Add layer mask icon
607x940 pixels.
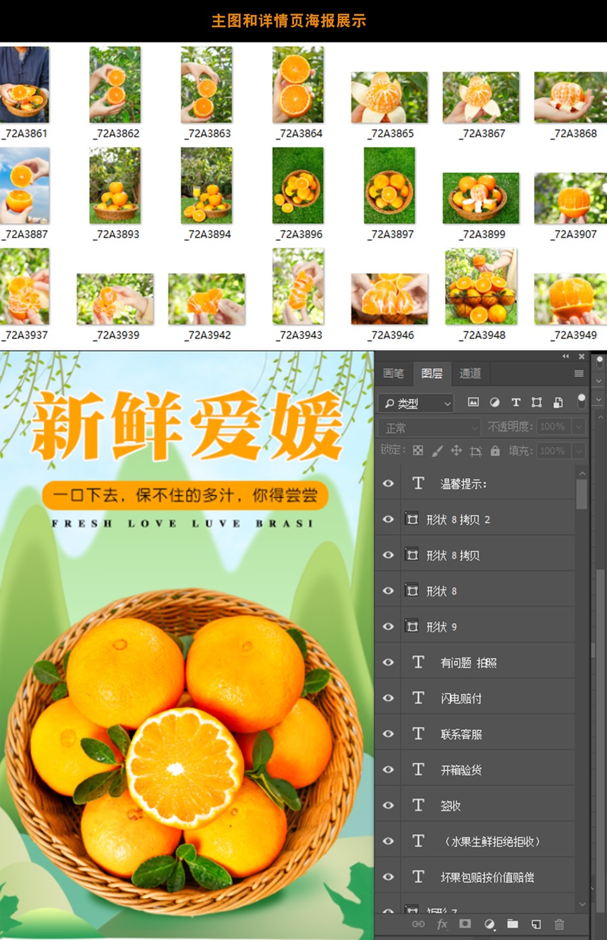[465, 924]
